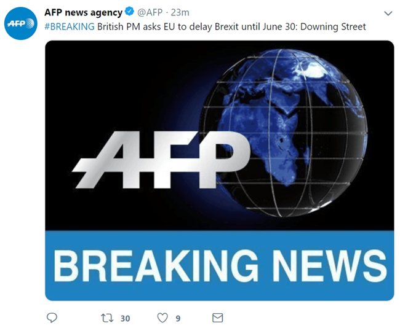The height and width of the screenshot is (331, 400).
Task: Like the tweet with the heart icon
Action: click(x=162, y=317)
